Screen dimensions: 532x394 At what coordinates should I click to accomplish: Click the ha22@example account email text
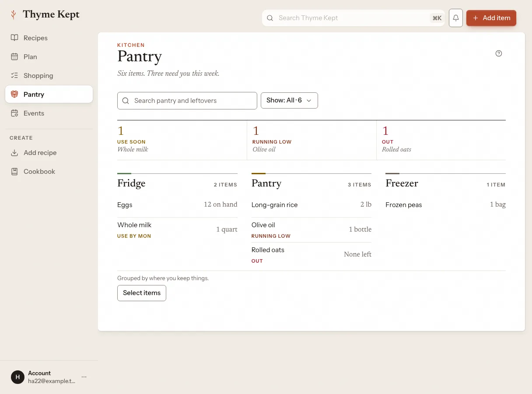tap(52, 381)
